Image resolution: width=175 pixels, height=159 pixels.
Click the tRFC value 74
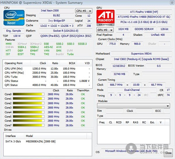coord(168,95)
